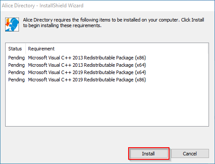This screenshot has width=215, height=164.
Task: Click Pending status of last requirement
Action: [16, 80]
